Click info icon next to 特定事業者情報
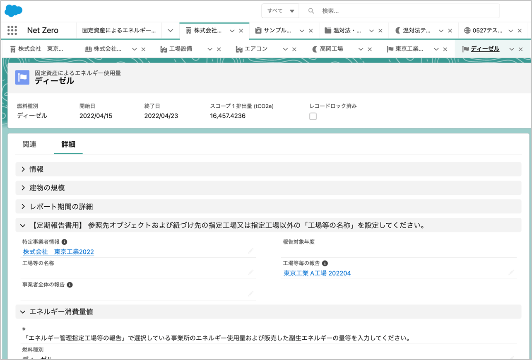This screenshot has width=532, height=360. (x=64, y=242)
